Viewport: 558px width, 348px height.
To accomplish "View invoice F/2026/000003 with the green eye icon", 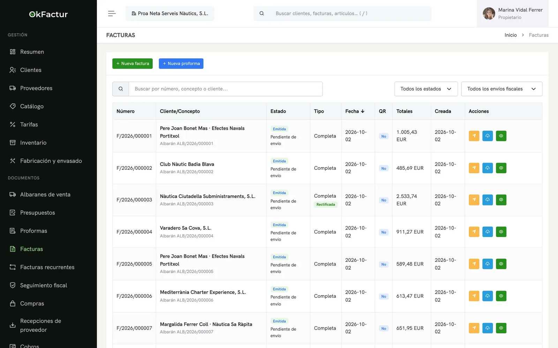I will click(501, 200).
